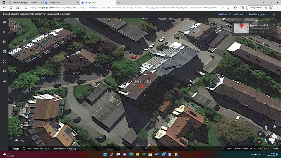Open the map style layers icon
The image size is (281, 158).
4,71
